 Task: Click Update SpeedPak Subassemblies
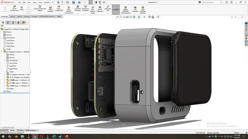click(x=126, y=10)
